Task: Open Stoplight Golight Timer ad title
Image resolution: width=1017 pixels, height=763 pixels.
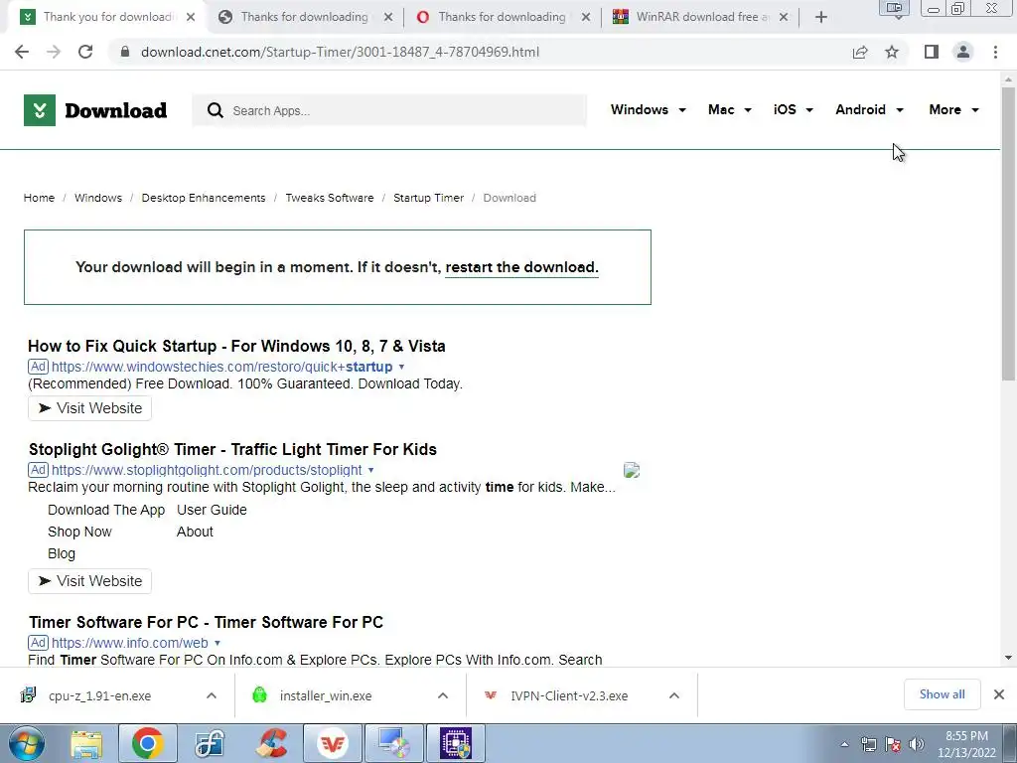Action: tap(232, 449)
